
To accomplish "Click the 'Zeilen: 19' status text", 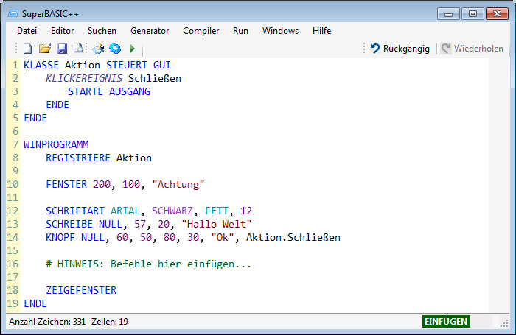I will pos(110,322).
